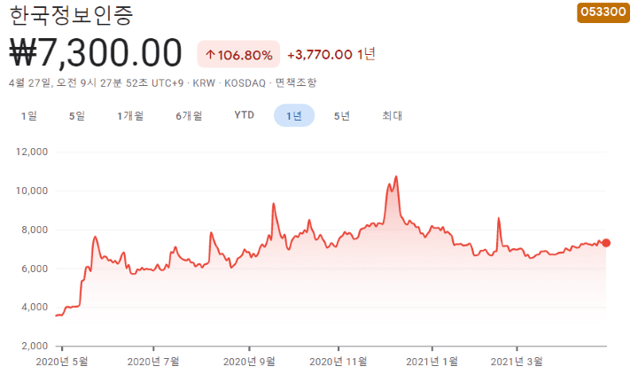This screenshot has width=638, height=382.
Task: Select the 1년 range tab
Action: click(x=294, y=115)
